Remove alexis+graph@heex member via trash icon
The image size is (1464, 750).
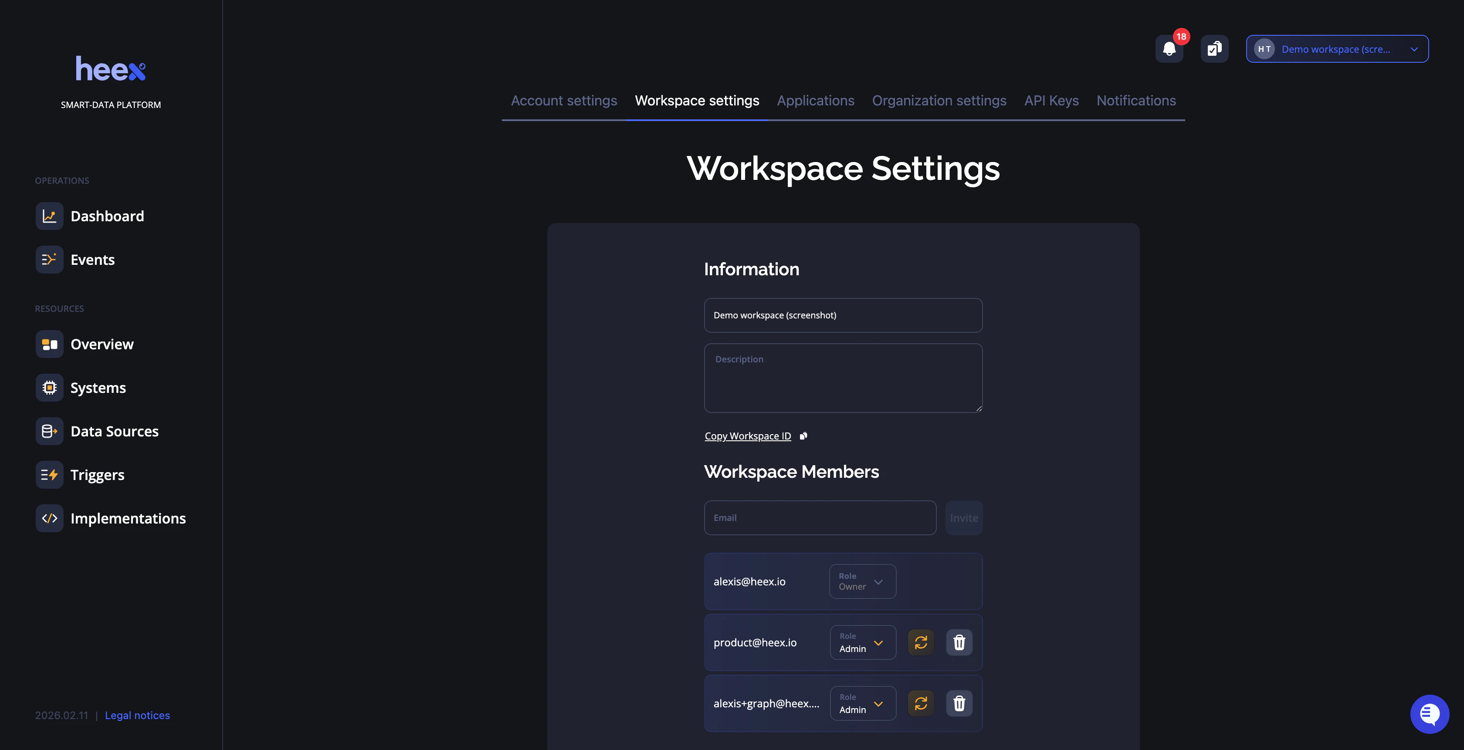coord(959,703)
